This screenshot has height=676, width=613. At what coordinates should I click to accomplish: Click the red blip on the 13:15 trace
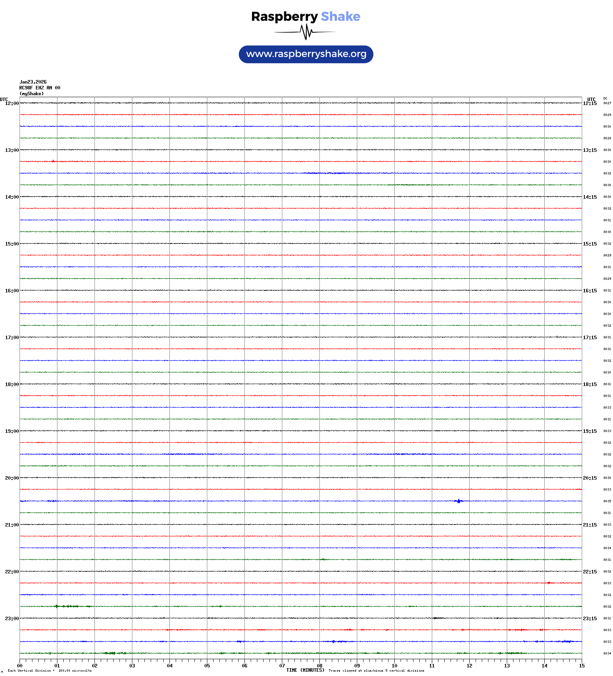[53, 161]
